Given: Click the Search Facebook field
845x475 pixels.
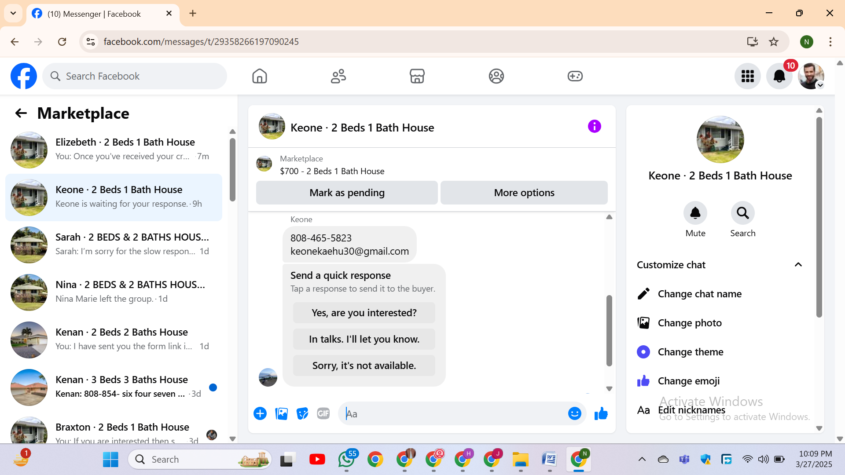Looking at the screenshot, I should click(135, 76).
